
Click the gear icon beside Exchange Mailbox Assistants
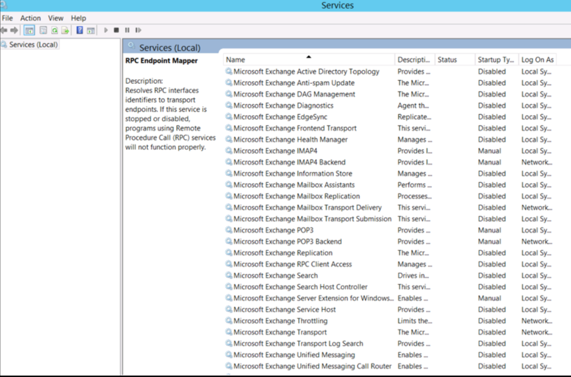coord(229,185)
